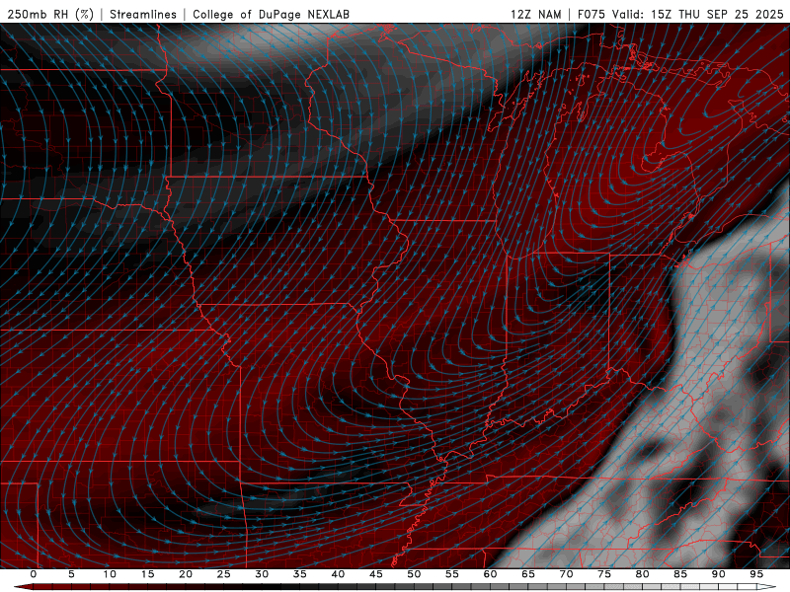Click the '5' value on the color scale
This screenshot has width=790, height=592.
tap(71, 574)
